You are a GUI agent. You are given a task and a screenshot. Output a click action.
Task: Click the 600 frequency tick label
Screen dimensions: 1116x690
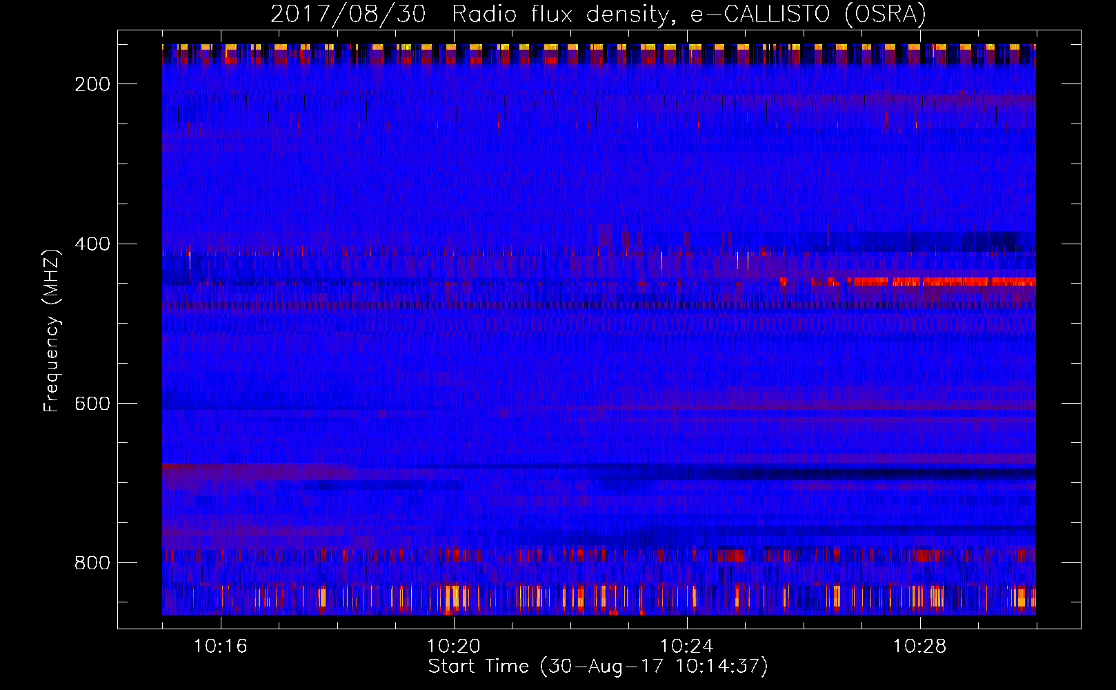[x=92, y=404]
